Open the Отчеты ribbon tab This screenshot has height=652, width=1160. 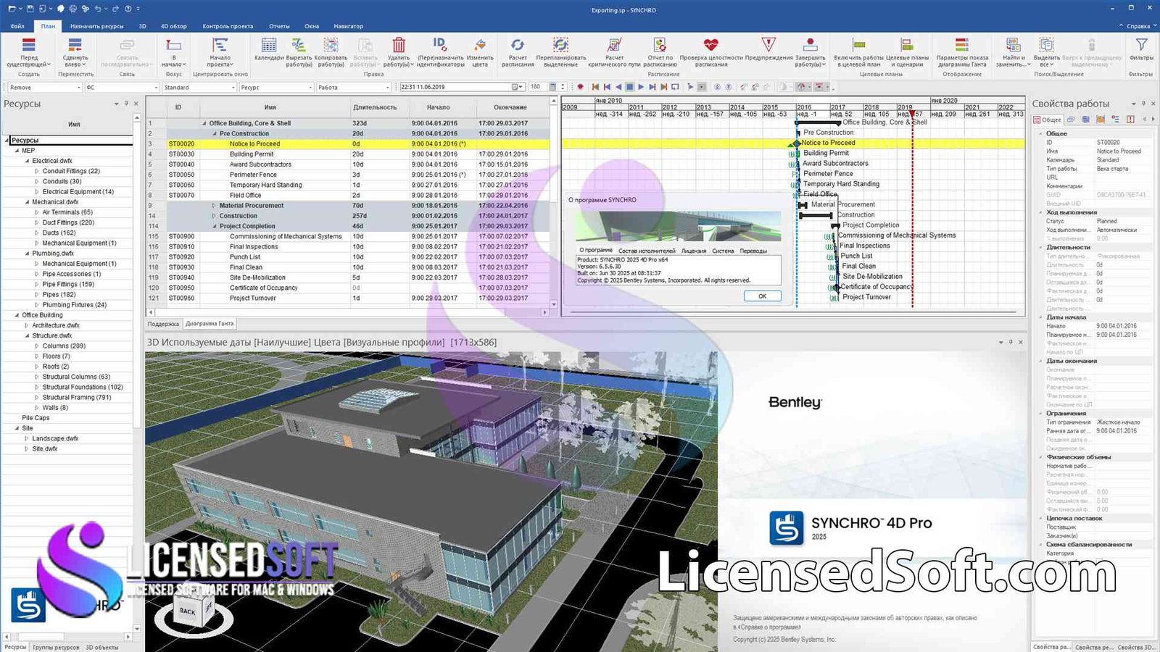[279, 26]
